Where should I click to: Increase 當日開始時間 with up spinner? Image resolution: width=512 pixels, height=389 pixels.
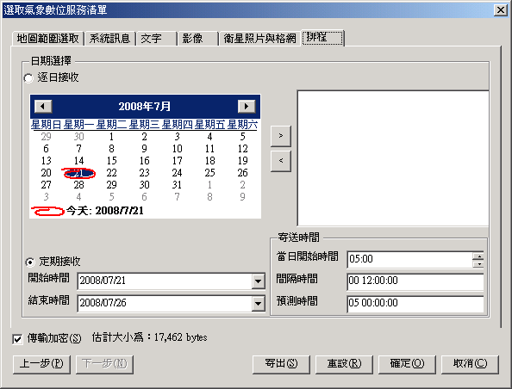478,256
